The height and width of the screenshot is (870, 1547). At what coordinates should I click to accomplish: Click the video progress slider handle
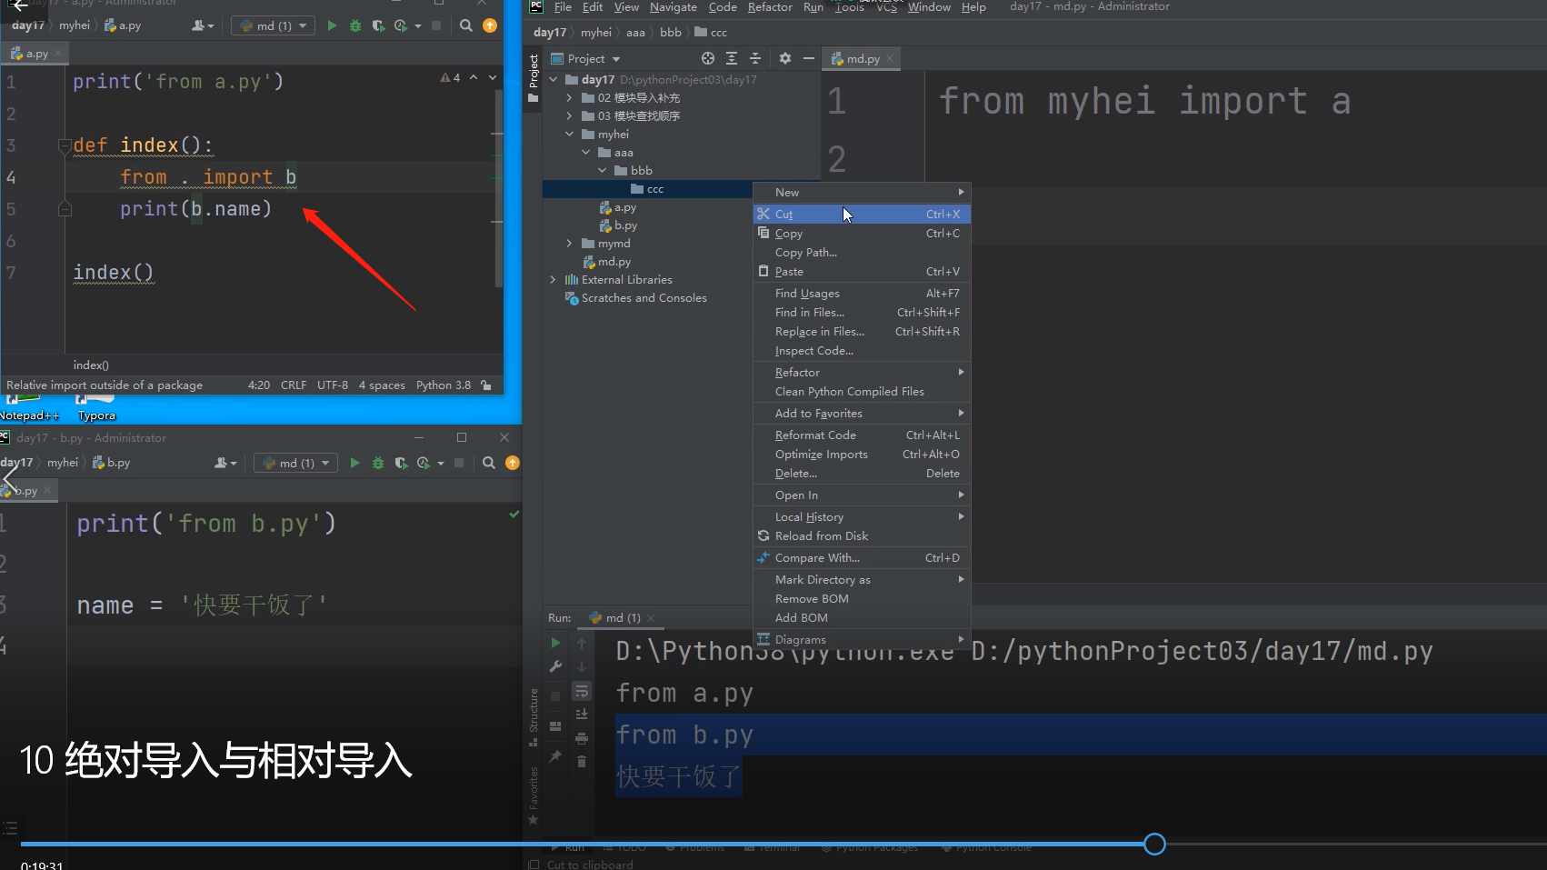(1154, 845)
